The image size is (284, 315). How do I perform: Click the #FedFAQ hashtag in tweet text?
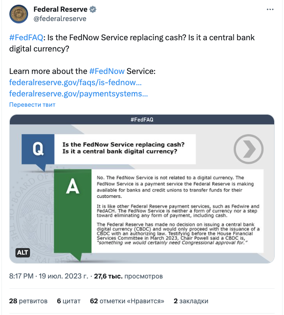26,38
